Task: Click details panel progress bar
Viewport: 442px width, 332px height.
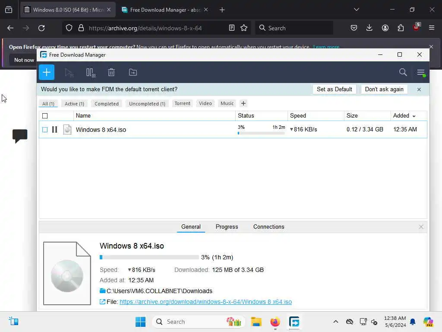Action: 149,257
